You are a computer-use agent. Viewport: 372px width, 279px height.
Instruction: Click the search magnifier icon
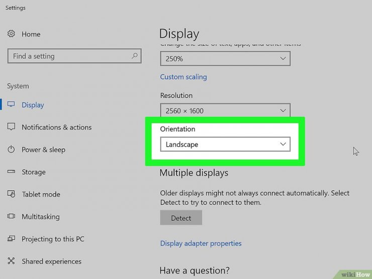click(135, 56)
